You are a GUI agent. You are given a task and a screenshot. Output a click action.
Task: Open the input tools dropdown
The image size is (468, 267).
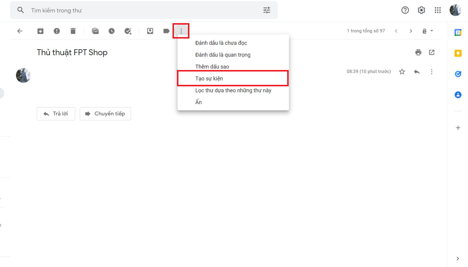click(x=428, y=31)
